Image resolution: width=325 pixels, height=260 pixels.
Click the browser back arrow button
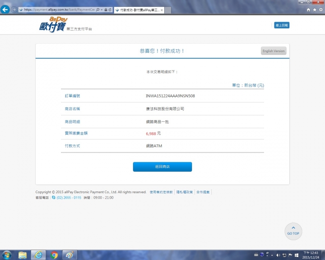coord(5,9)
